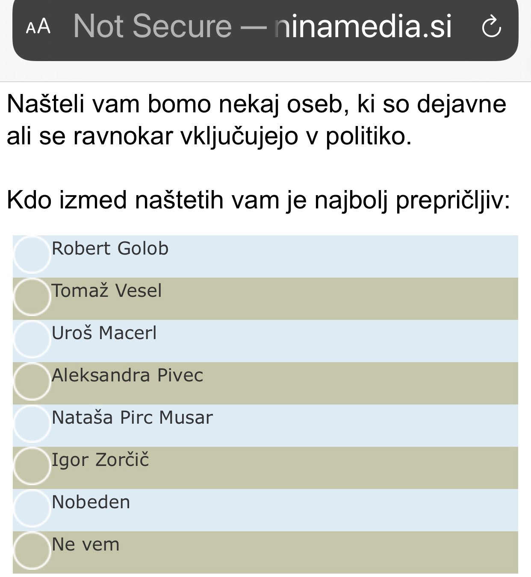The image size is (531, 577).
Task: Select the radio circle for Nataša Pirc Musar
Action: click(32, 424)
